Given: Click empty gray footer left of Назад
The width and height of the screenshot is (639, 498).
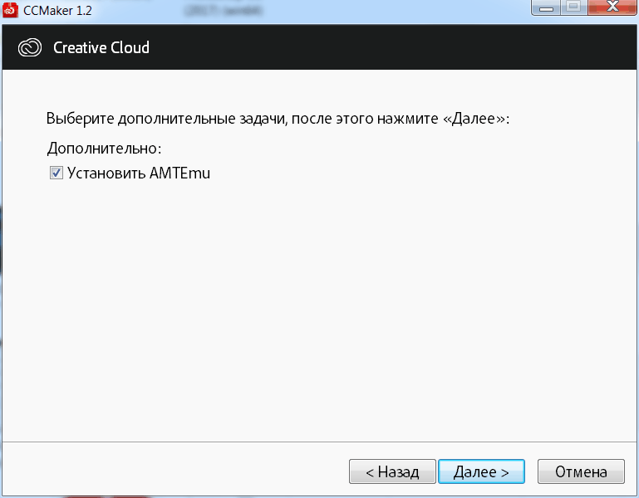Looking at the screenshot, I should (x=166, y=472).
